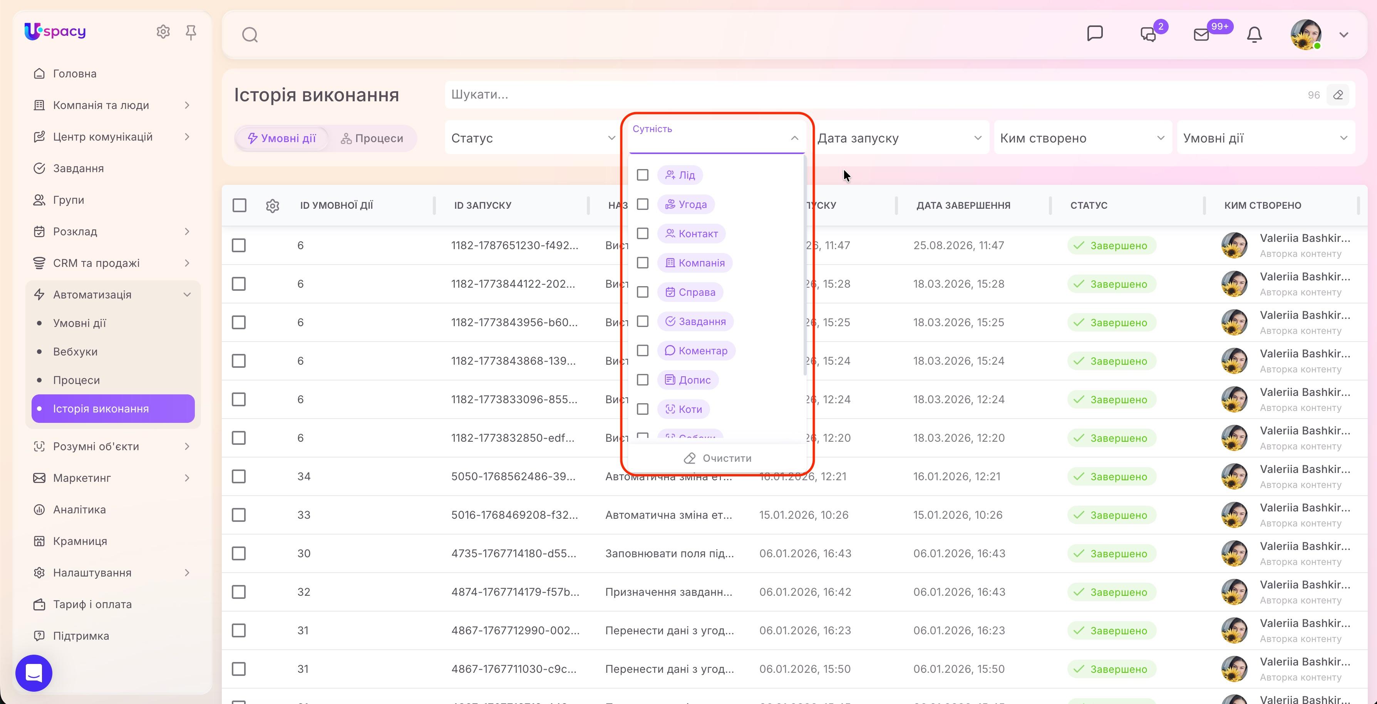The height and width of the screenshot is (704, 1377).
Task: Click the user avatar in header
Action: [1306, 35]
